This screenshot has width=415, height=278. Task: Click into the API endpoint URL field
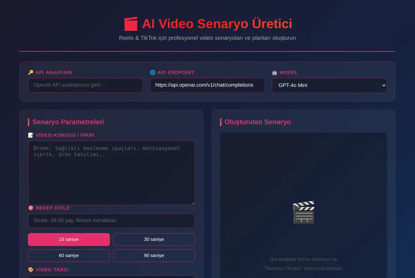[x=207, y=85]
